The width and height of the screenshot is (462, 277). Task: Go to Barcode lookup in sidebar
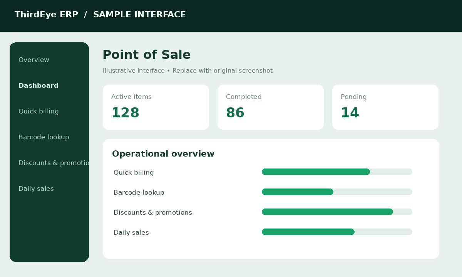pos(44,137)
